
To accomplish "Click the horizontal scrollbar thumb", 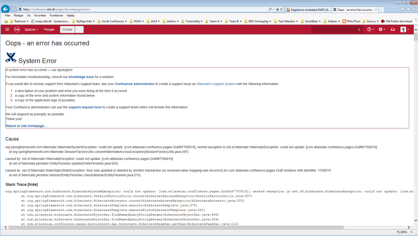I will [x=176, y=227].
